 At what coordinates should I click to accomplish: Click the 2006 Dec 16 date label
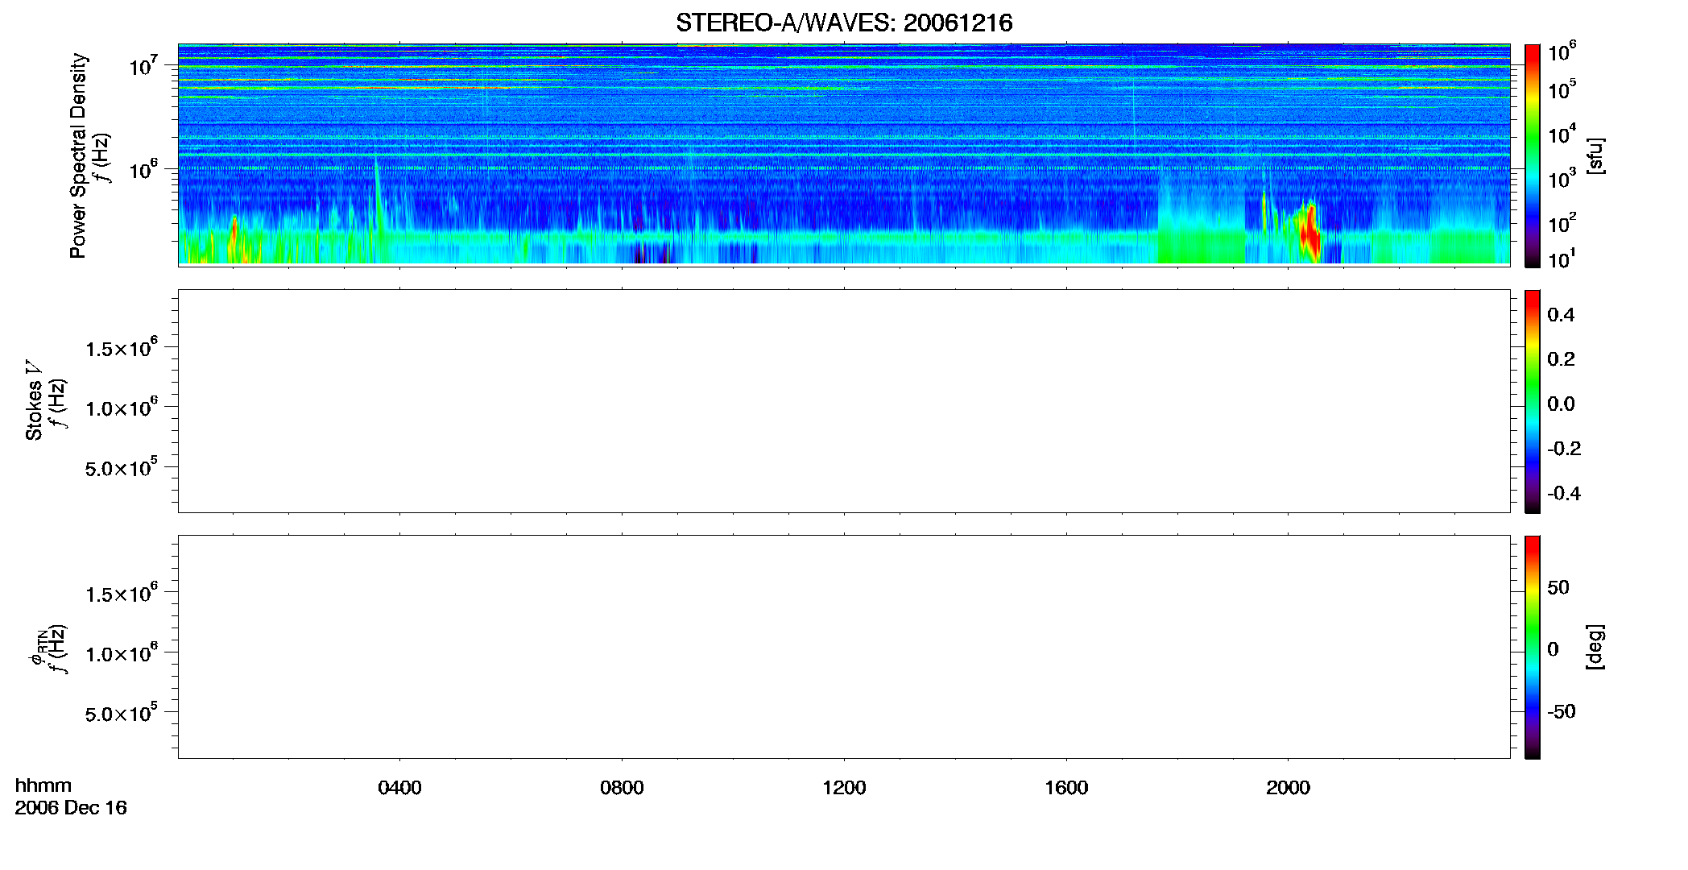click(71, 808)
